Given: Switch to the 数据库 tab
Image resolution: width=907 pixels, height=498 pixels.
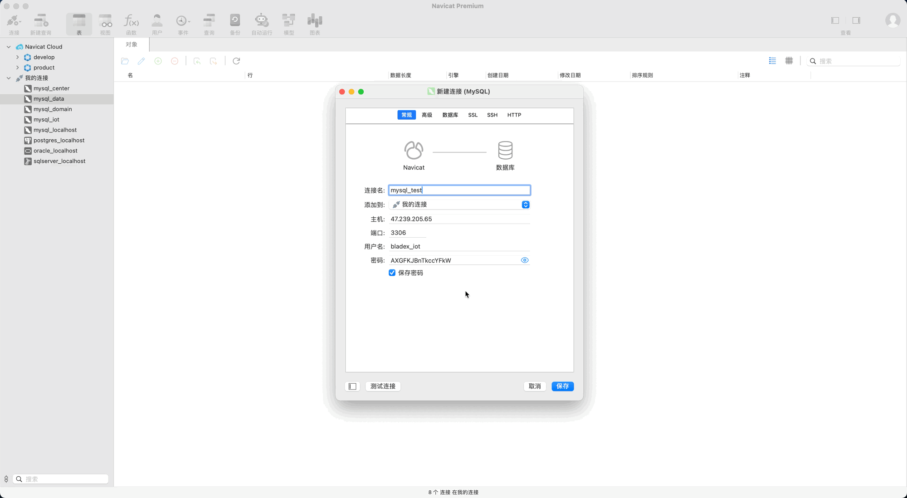Looking at the screenshot, I should point(450,115).
